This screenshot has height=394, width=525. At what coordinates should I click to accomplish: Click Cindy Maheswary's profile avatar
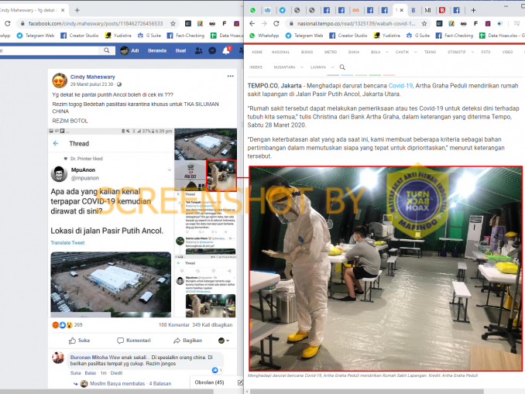(60, 81)
